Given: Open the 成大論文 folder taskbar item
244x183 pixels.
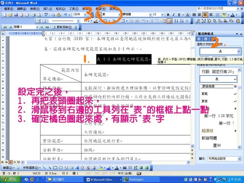Looking at the screenshot, I should (65, 180).
